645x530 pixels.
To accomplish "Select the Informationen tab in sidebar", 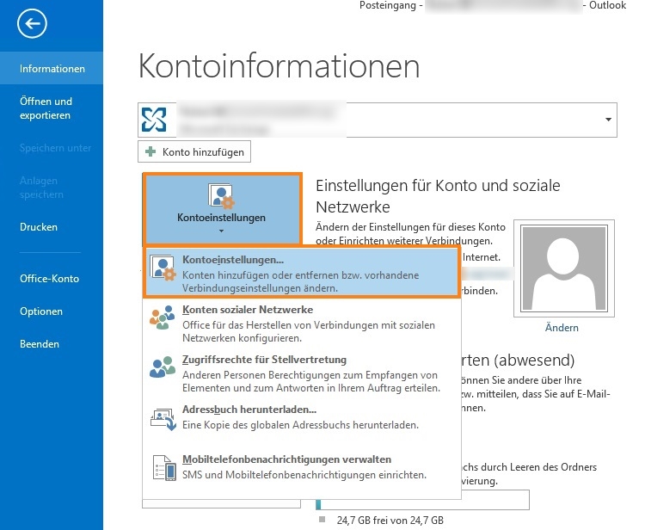I will point(52,69).
